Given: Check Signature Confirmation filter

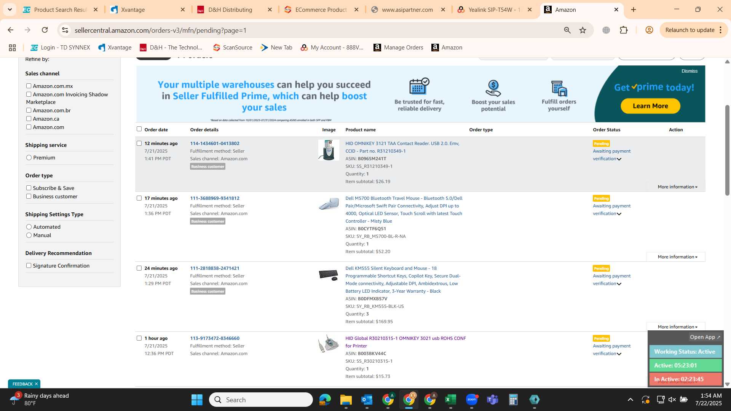Looking at the screenshot, I should pyautogui.click(x=29, y=266).
